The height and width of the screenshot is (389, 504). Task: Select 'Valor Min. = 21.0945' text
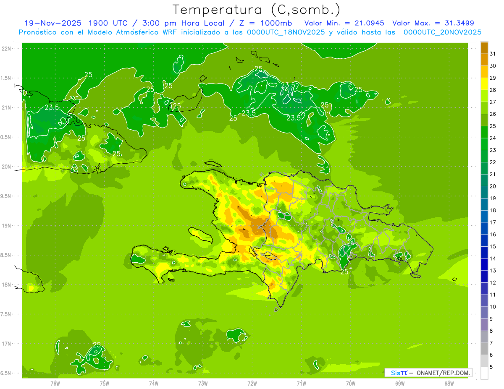[344, 23]
